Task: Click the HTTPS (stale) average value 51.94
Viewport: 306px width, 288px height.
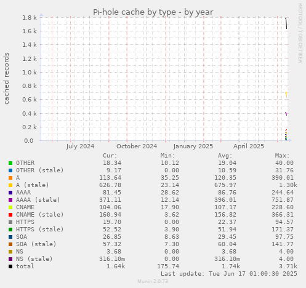Action: (227, 230)
